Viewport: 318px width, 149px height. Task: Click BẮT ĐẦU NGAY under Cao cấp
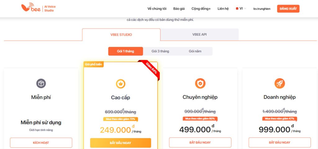[120, 143]
